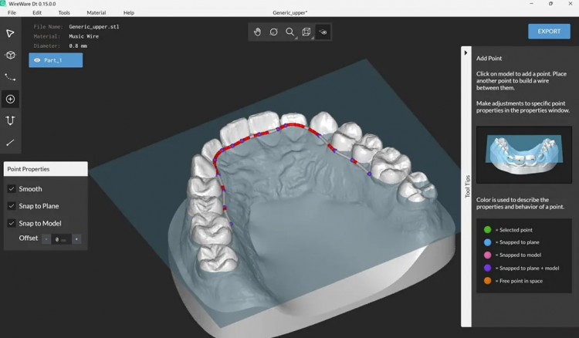
Task: Click the rotate view icon
Action: coord(273,32)
